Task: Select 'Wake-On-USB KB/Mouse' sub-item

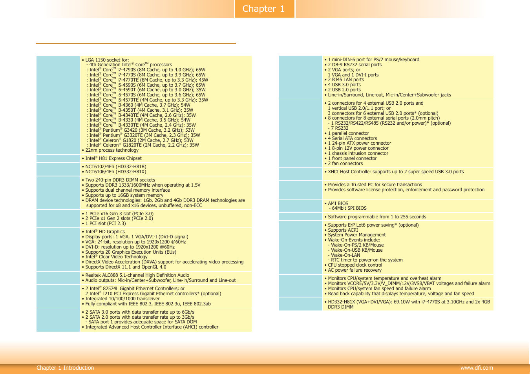Action: (x=355, y=250)
